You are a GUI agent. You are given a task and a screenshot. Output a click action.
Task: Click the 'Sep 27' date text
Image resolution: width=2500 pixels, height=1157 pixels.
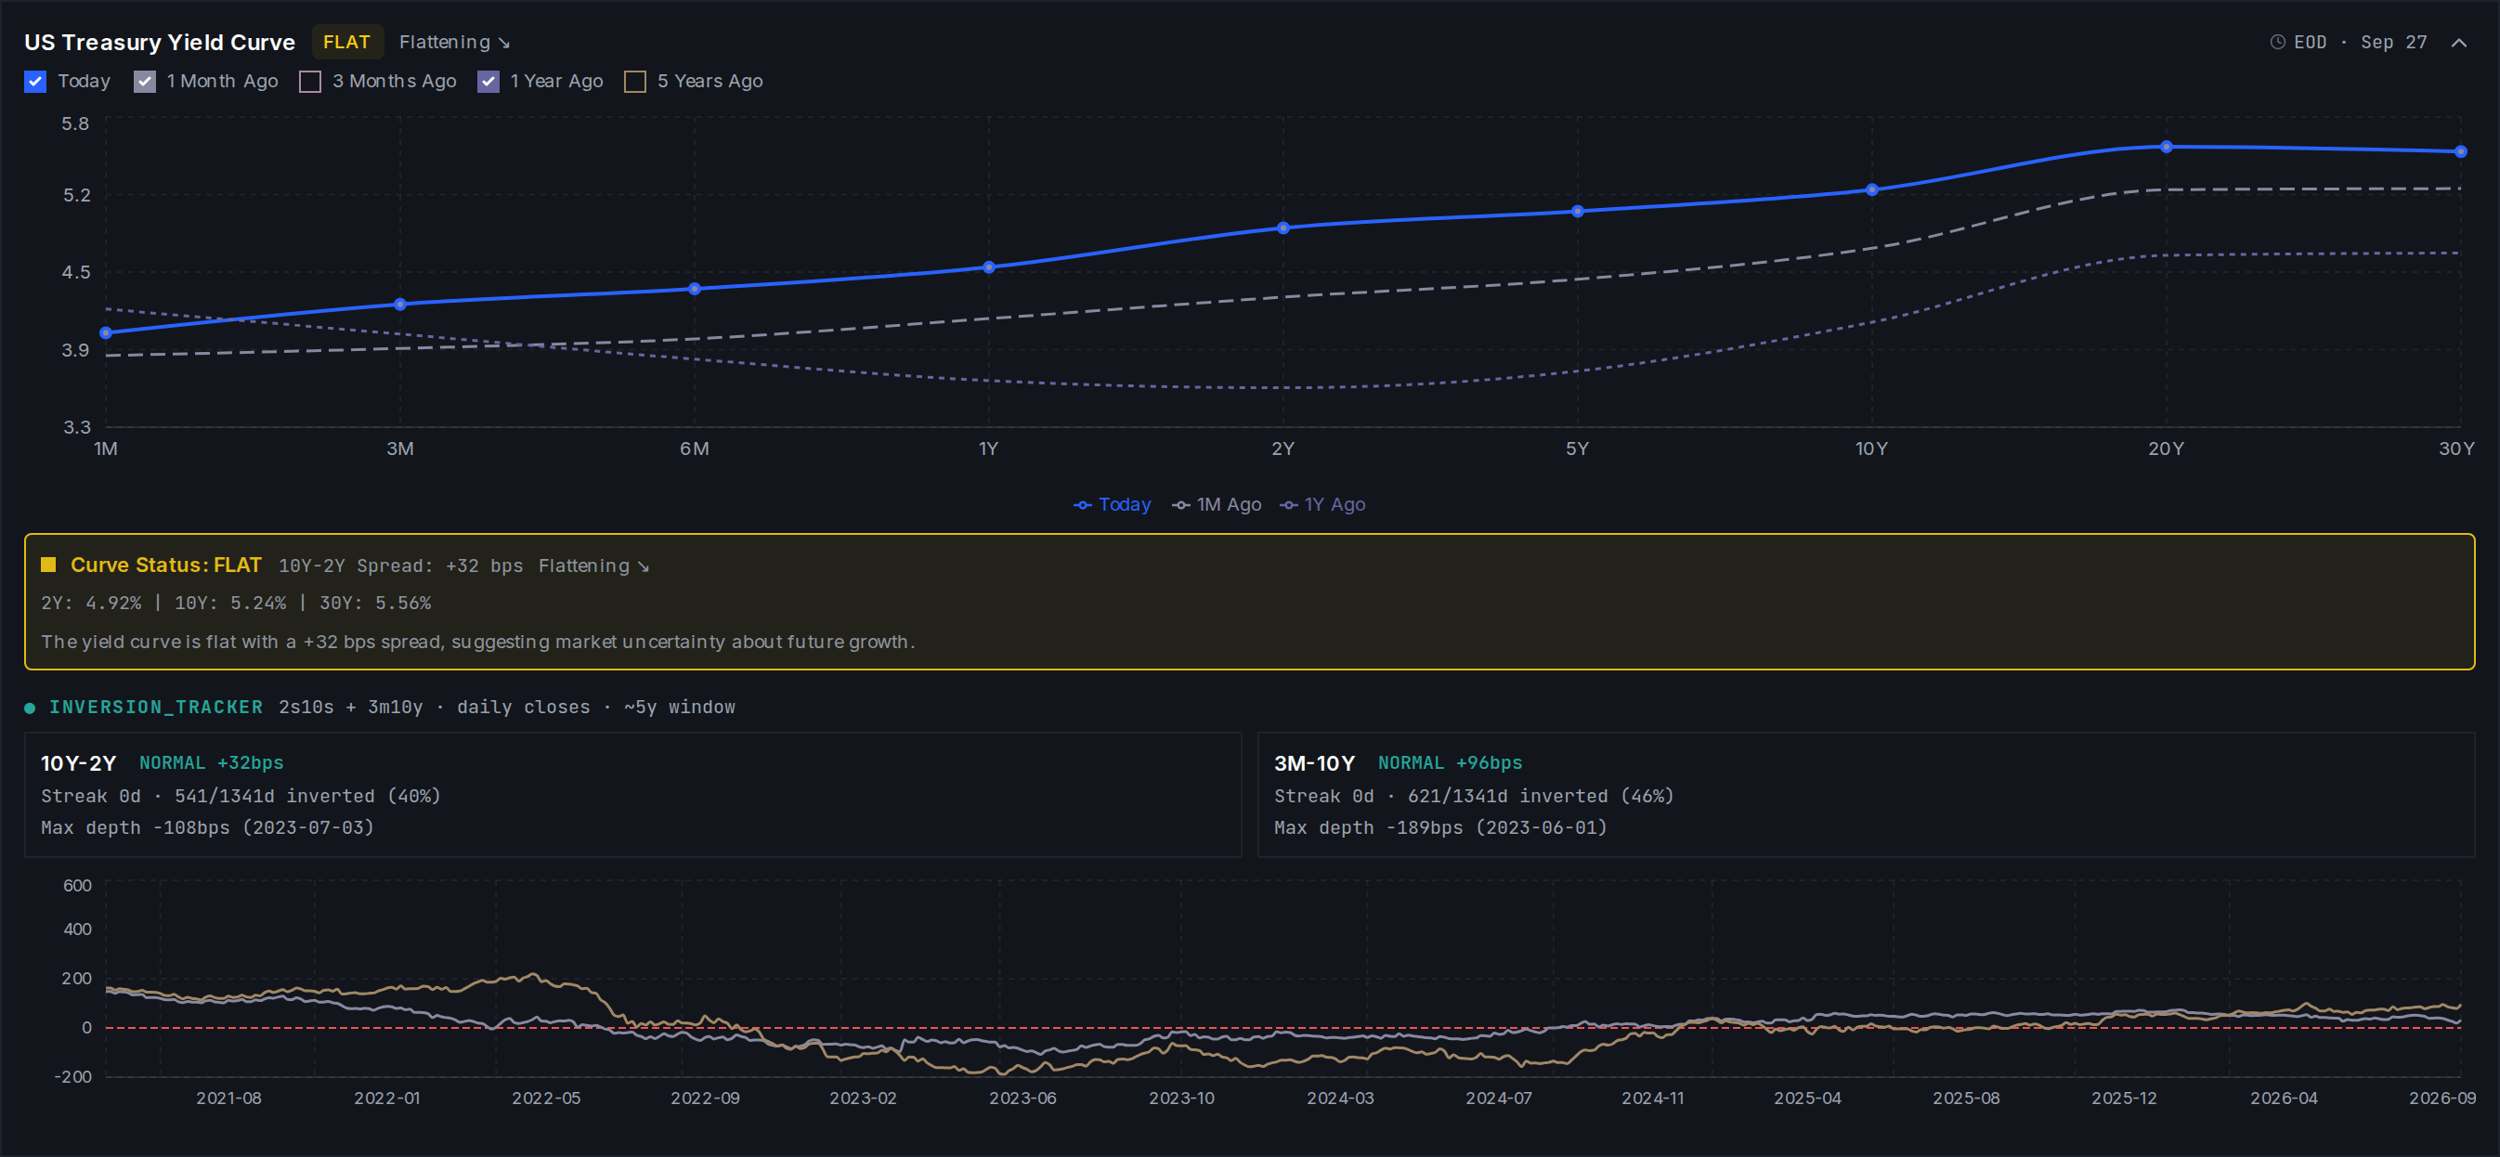coord(2393,42)
